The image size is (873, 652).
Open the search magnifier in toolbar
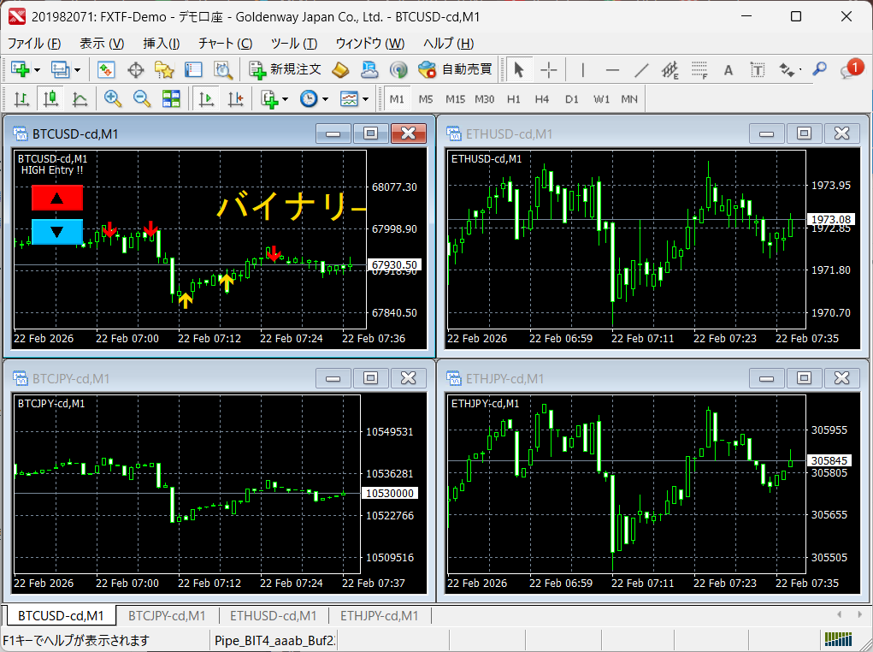pyautogui.click(x=819, y=69)
